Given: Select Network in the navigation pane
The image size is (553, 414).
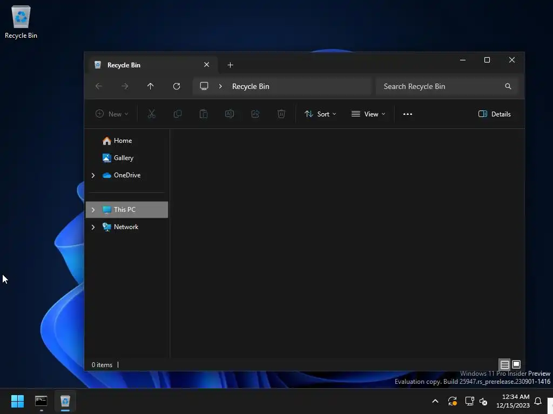Looking at the screenshot, I should point(126,227).
